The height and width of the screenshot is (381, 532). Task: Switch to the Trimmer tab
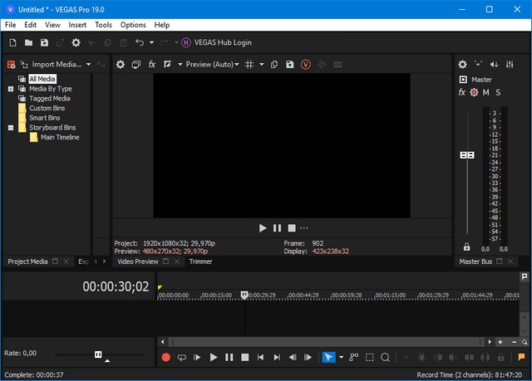(200, 261)
